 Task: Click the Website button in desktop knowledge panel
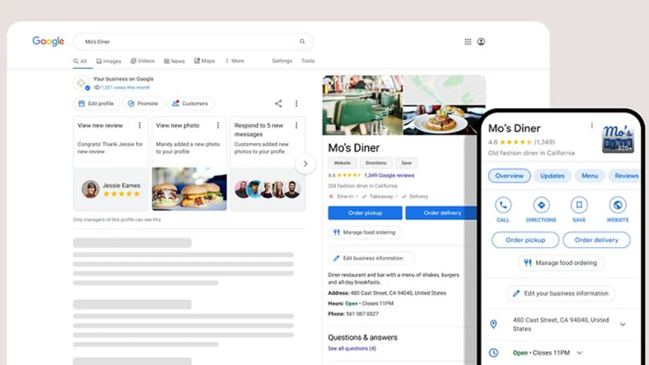[342, 163]
